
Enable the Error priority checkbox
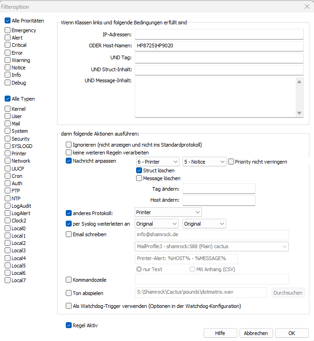point(8,53)
